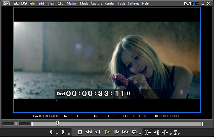Open the Set Out options arrow

[69, 134]
